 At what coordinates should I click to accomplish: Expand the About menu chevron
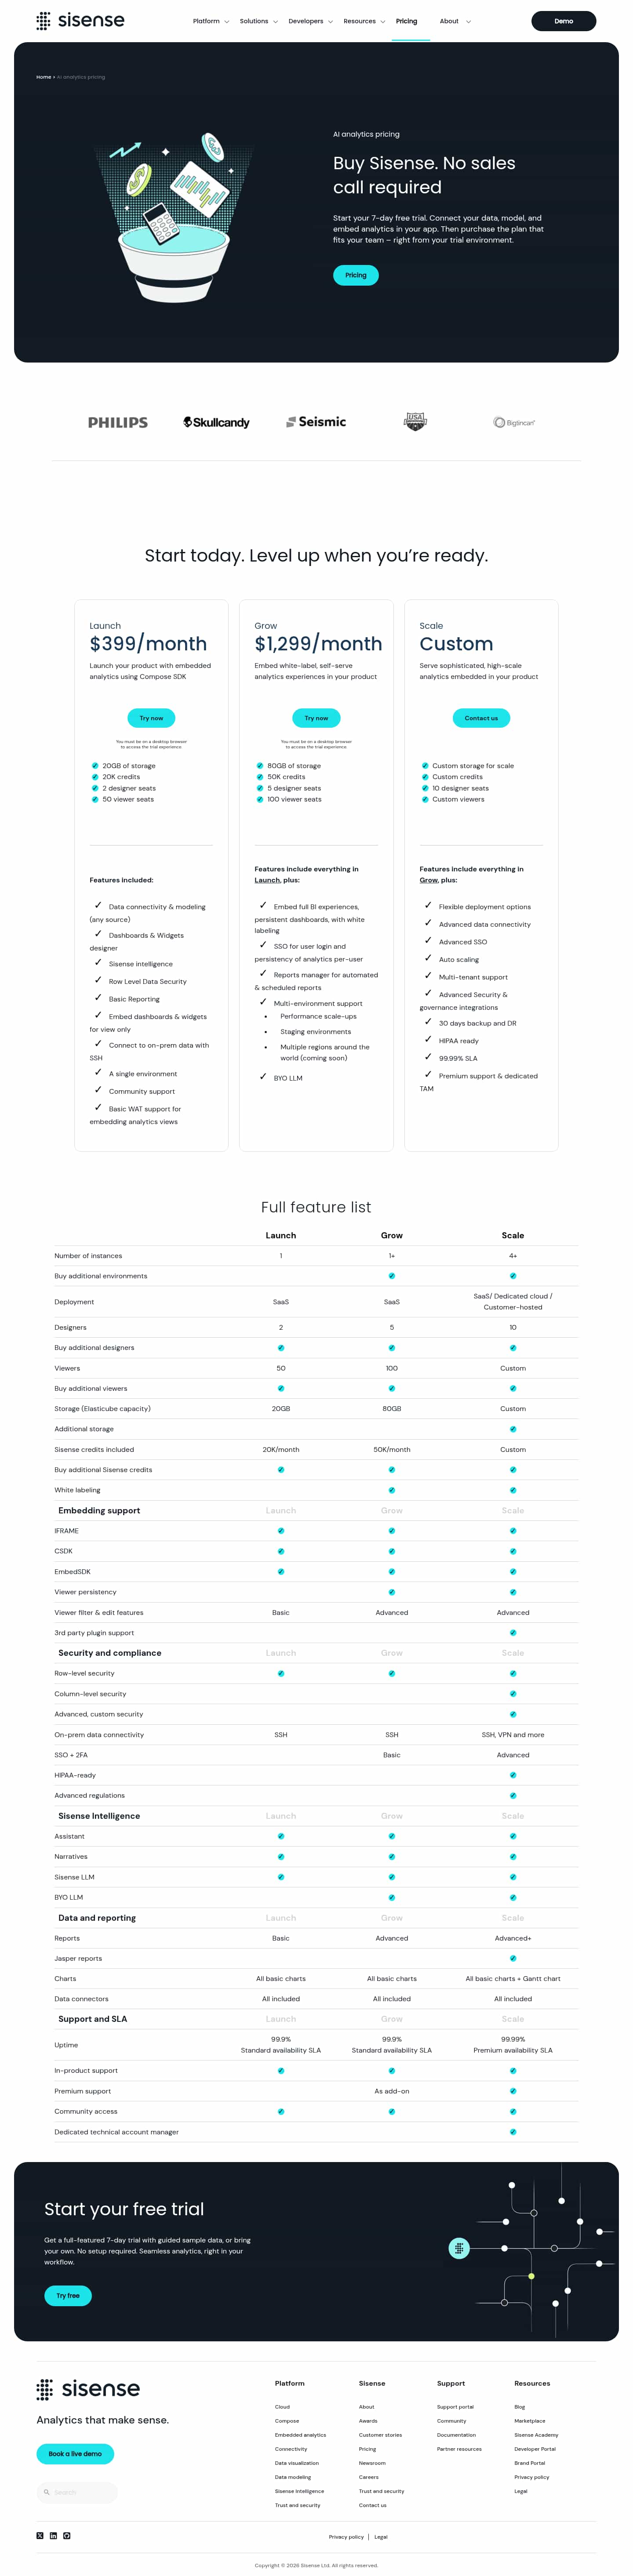click(x=468, y=21)
